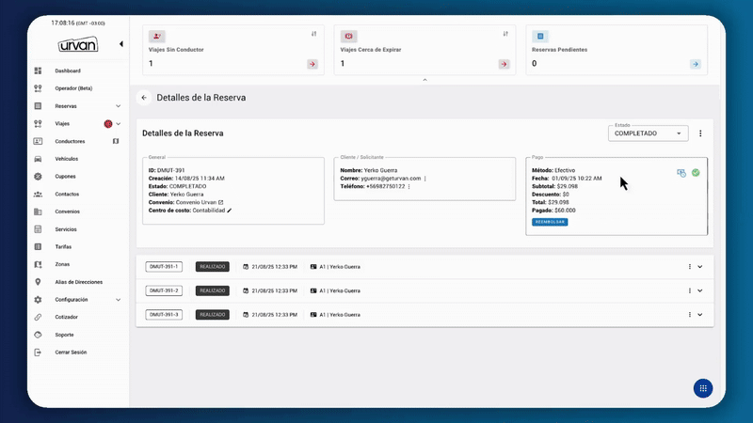Toggle sort order on Viajes Cerca de Expirar
753x423 pixels.
coord(505,34)
